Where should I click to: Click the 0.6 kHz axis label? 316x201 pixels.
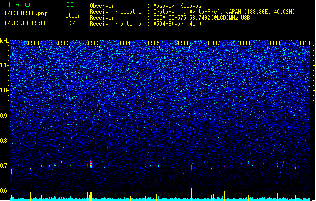5,191
